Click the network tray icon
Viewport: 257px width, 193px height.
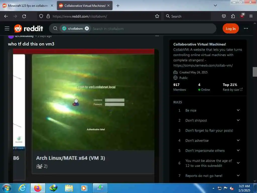219,188
